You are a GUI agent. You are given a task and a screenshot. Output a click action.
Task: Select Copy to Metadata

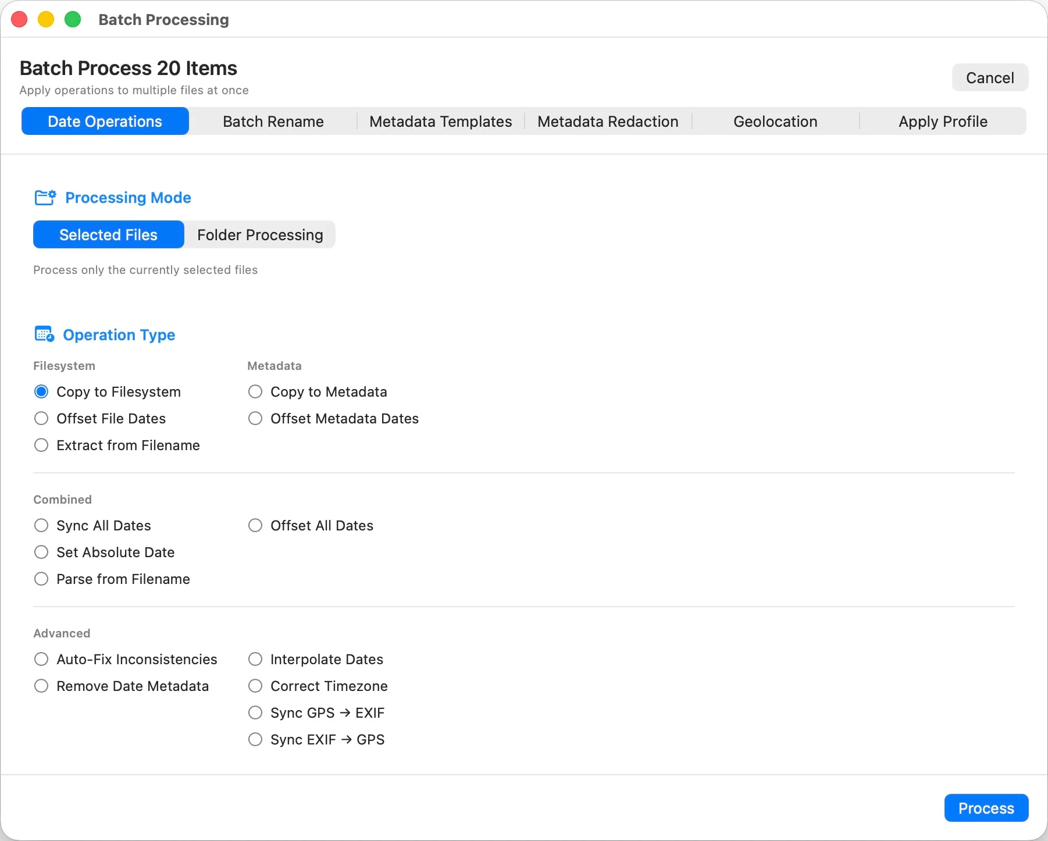[x=255, y=391]
